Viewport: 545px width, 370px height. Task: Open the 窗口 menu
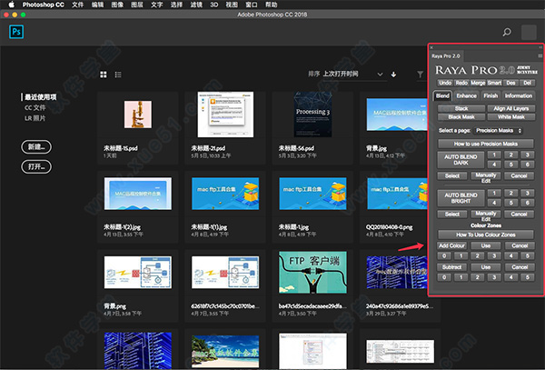pyautogui.click(x=252, y=5)
